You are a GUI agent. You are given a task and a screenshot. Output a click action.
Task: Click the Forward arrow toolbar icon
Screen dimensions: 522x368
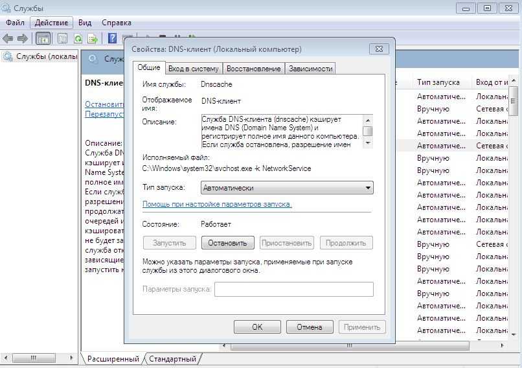click(23, 39)
